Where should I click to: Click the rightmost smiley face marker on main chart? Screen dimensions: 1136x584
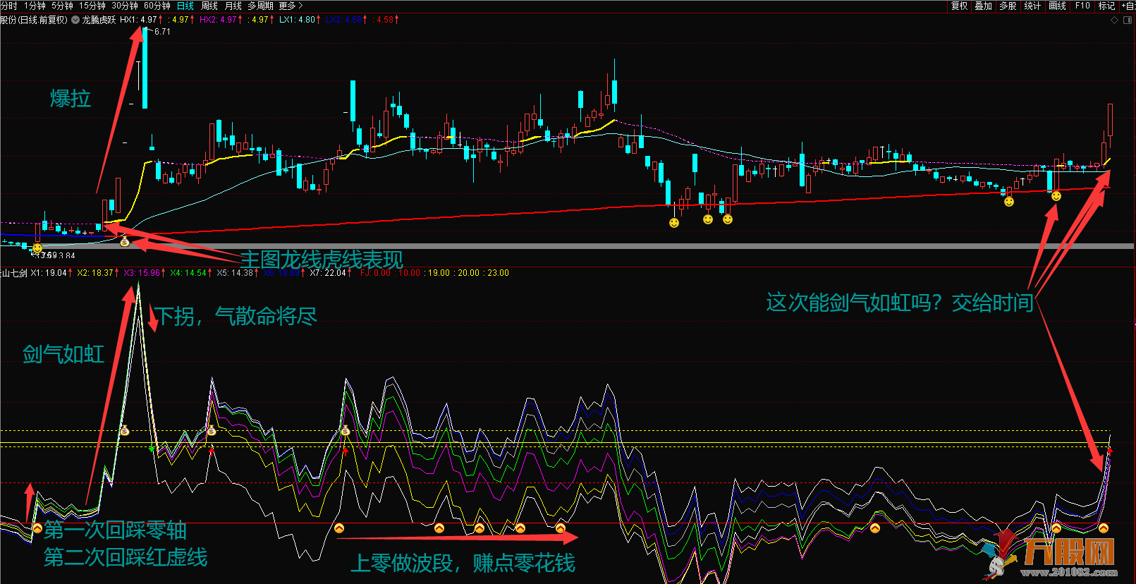point(1056,196)
